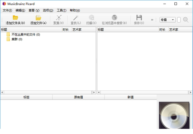Click the left pane horizontal scrollbar right arrow
This screenshot has height=134, width=193.
pyautogui.click(x=94, y=92)
